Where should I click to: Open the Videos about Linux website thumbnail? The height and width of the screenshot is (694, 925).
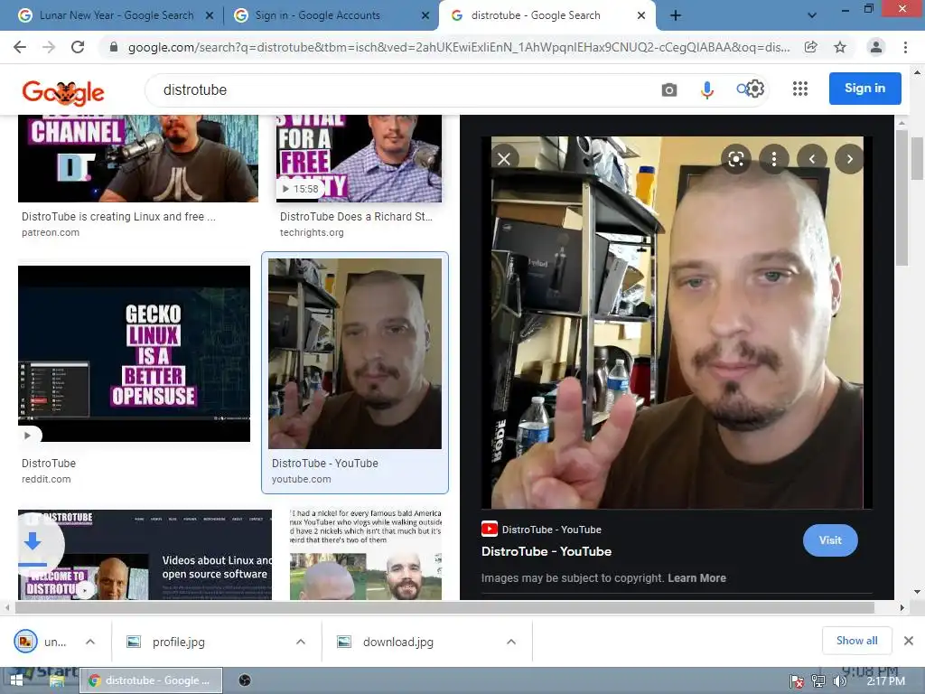(x=145, y=555)
